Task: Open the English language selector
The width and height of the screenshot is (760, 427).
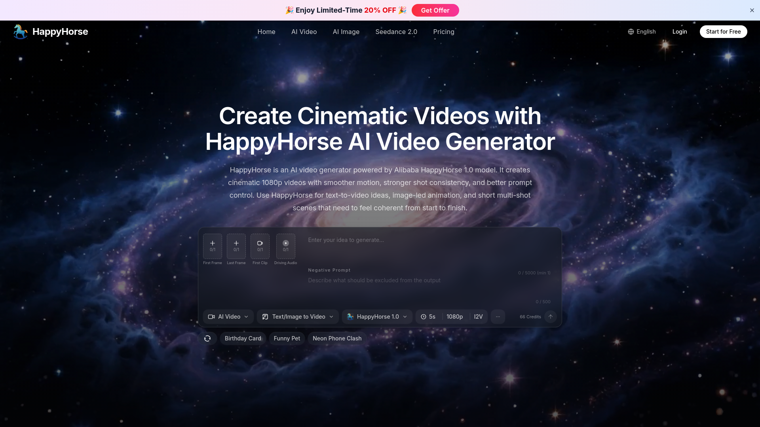Action: coord(642,32)
